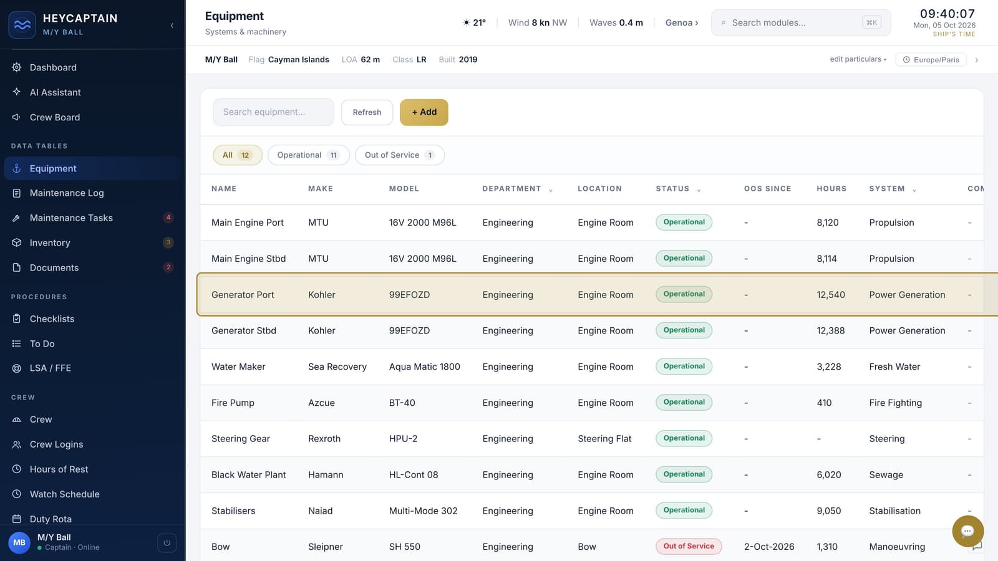Collapse the sidebar with the chevron
998x561 pixels.
coord(172,26)
